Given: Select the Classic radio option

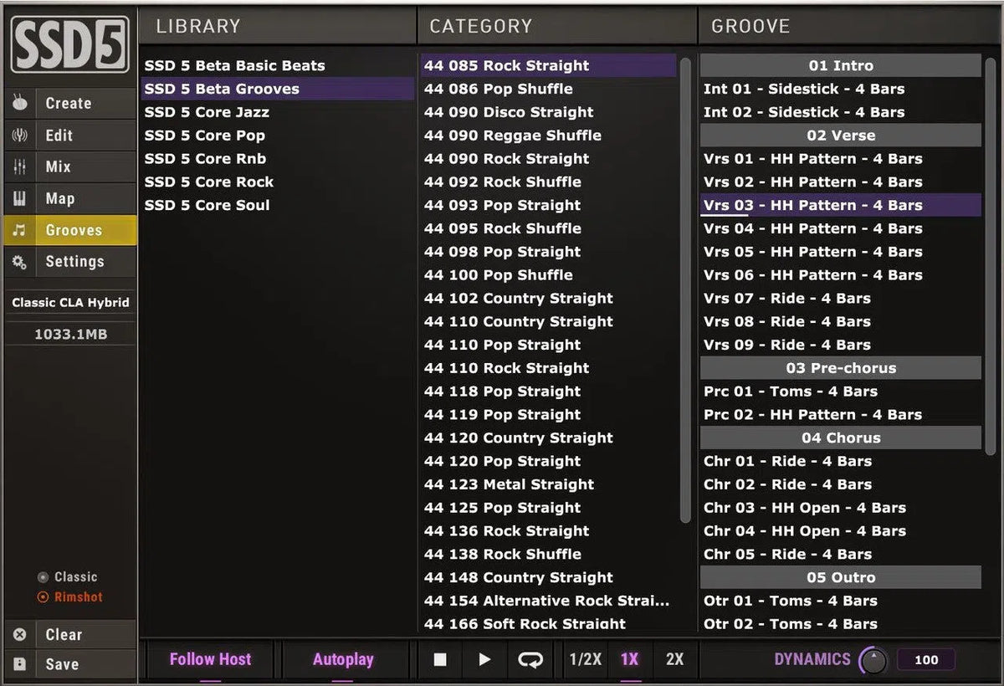Looking at the screenshot, I should pyautogui.click(x=44, y=577).
